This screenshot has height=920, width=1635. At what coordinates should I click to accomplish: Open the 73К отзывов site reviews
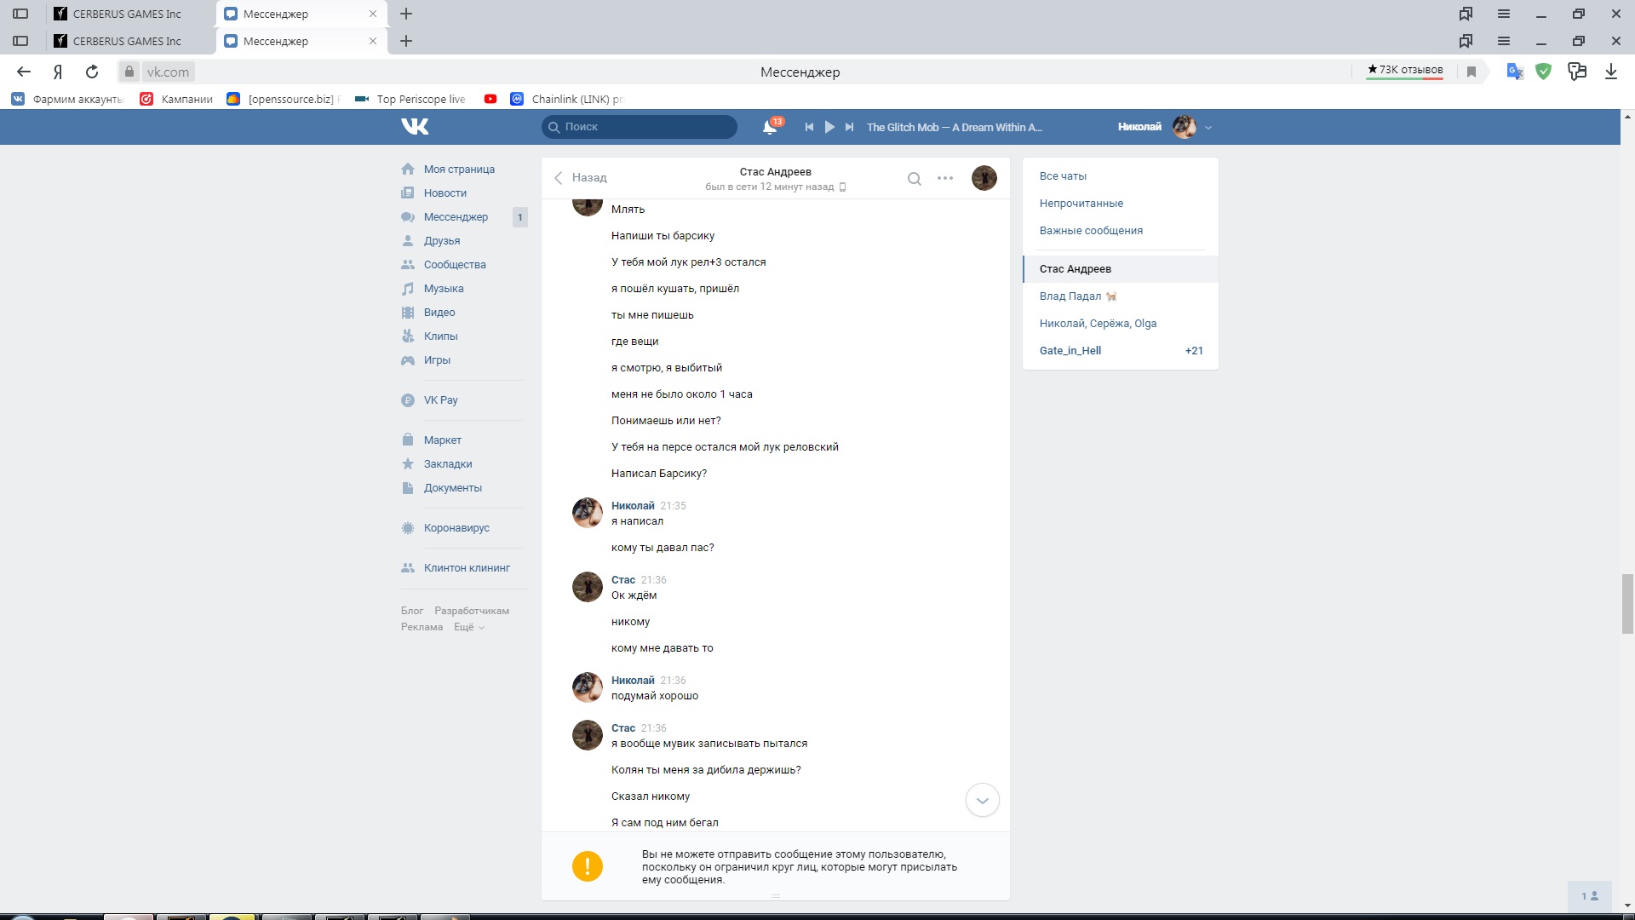pyautogui.click(x=1405, y=70)
